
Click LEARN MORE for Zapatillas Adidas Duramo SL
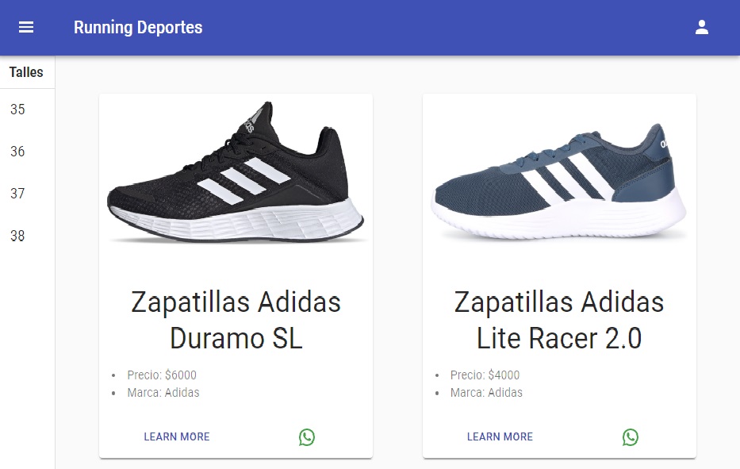pyautogui.click(x=176, y=436)
